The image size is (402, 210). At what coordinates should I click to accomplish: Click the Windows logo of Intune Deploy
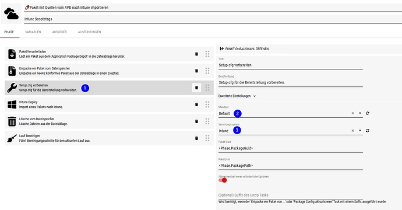(x=12, y=104)
